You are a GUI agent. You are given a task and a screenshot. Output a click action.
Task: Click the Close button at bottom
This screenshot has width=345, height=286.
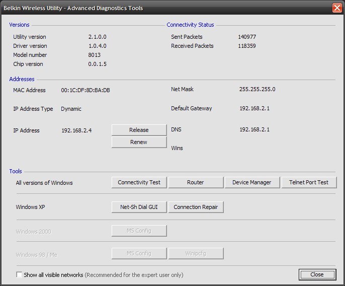(317, 274)
